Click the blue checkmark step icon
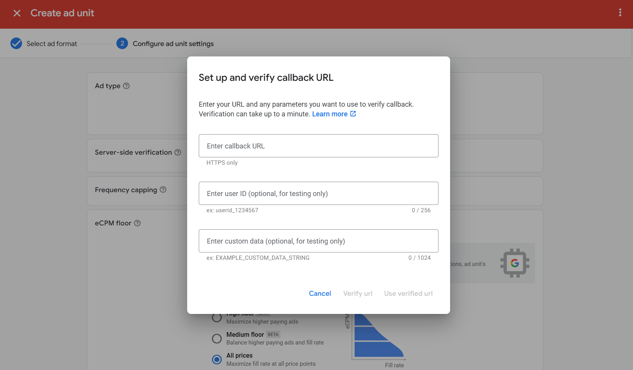Image resolution: width=633 pixels, height=370 pixels. click(16, 43)
